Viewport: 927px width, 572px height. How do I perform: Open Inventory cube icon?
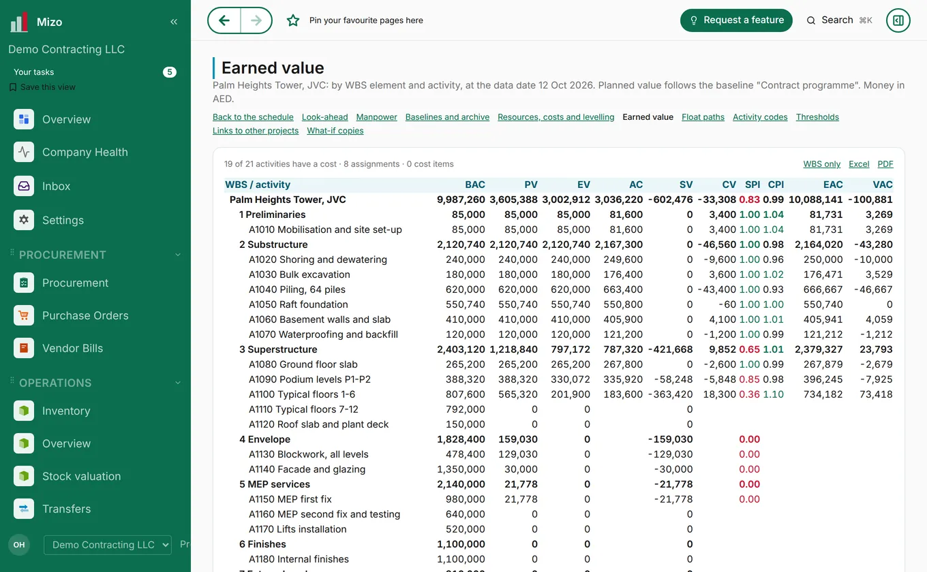tap(24, 411)
